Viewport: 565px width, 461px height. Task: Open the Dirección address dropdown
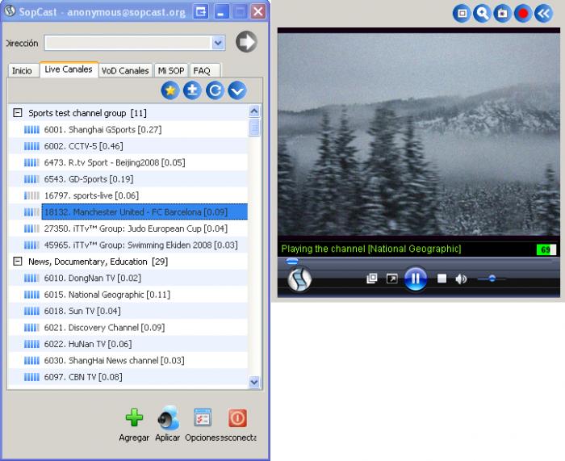tap(218, 44)
